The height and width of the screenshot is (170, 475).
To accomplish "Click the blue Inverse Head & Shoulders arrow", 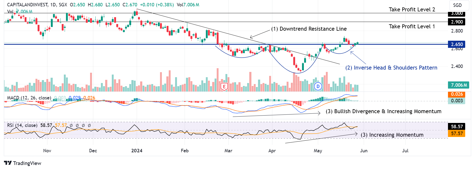I will click(358, 58).
